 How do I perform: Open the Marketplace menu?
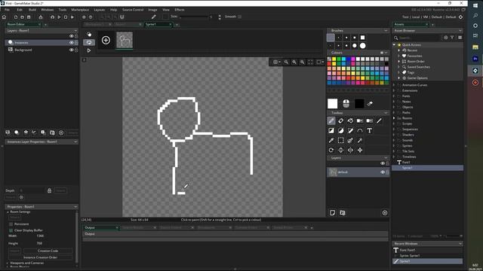coord(80,10)
